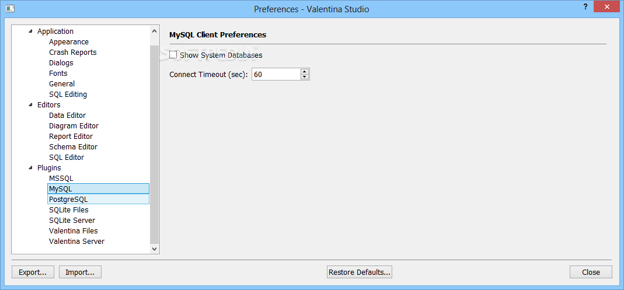624x290 pixels.
Task: Open SQLite Files plugin settings
Action: pyautogui.click(x=69, y=209)
